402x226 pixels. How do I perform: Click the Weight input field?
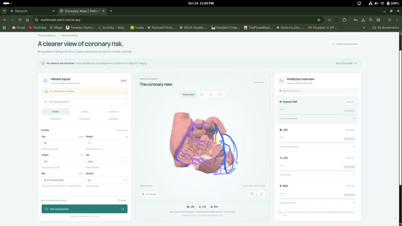click(x=106, y=143)
